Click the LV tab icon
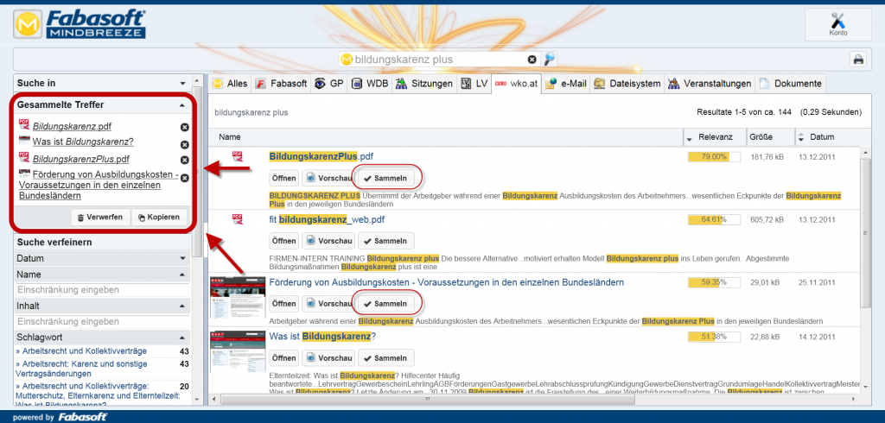The image size is (885, 423). [x=467, y=84]
